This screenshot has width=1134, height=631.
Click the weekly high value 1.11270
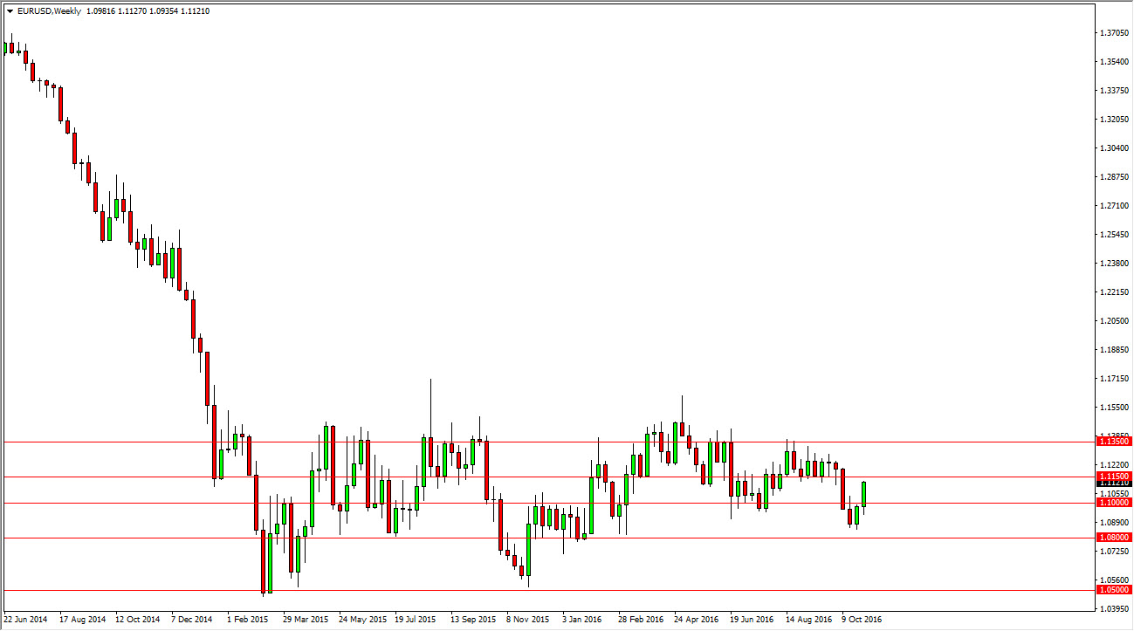tap(133, 11)
